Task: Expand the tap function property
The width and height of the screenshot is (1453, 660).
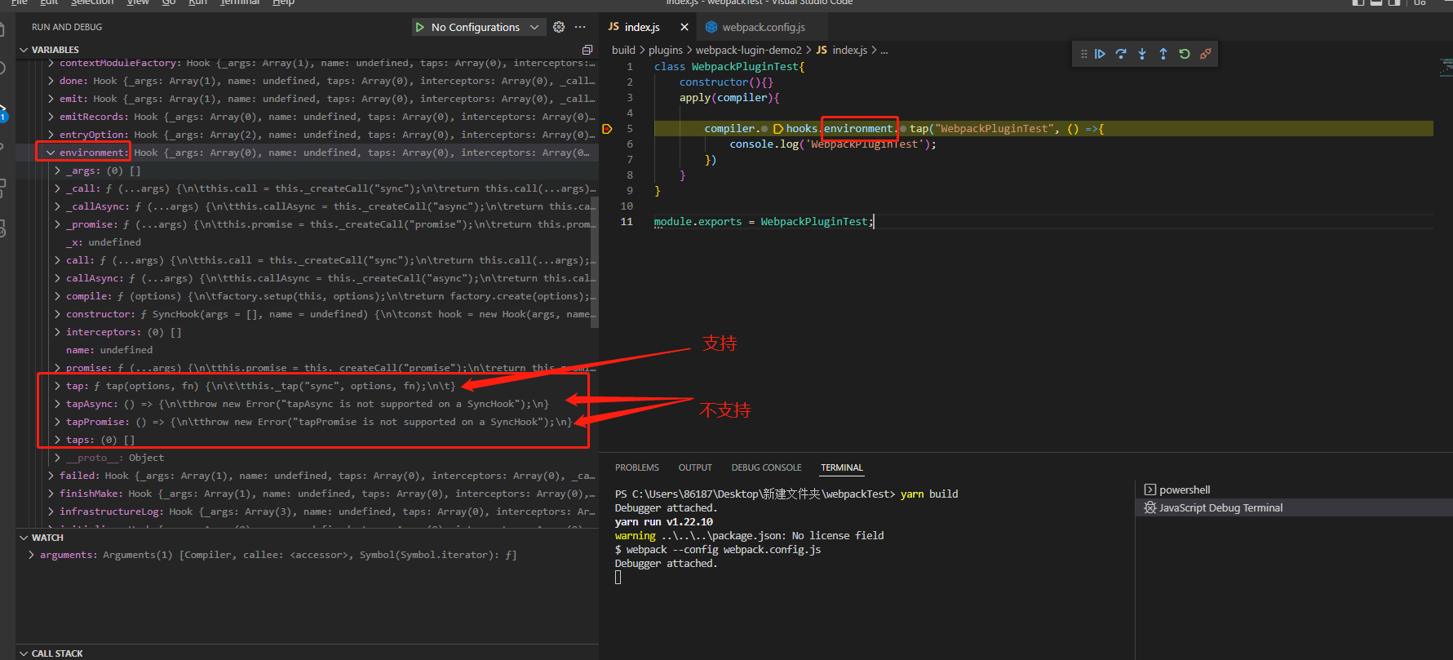Action: pyautogui.click(x=57, y=386)
